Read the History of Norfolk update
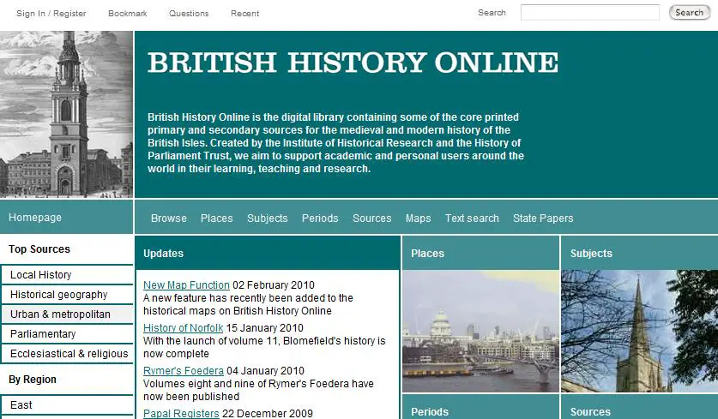This screenshot has height=419, width=718. [183, 328]
